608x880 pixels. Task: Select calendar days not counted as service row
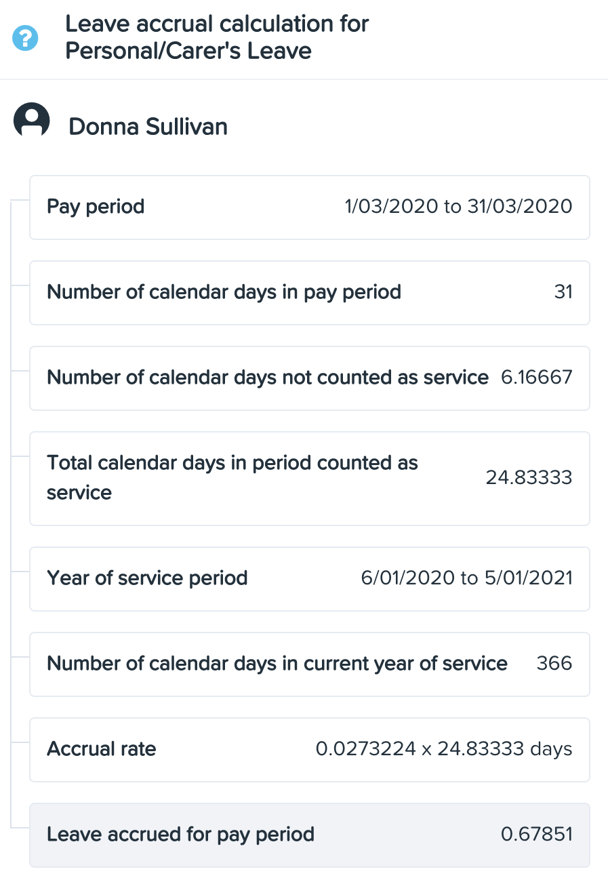point(310,378)
